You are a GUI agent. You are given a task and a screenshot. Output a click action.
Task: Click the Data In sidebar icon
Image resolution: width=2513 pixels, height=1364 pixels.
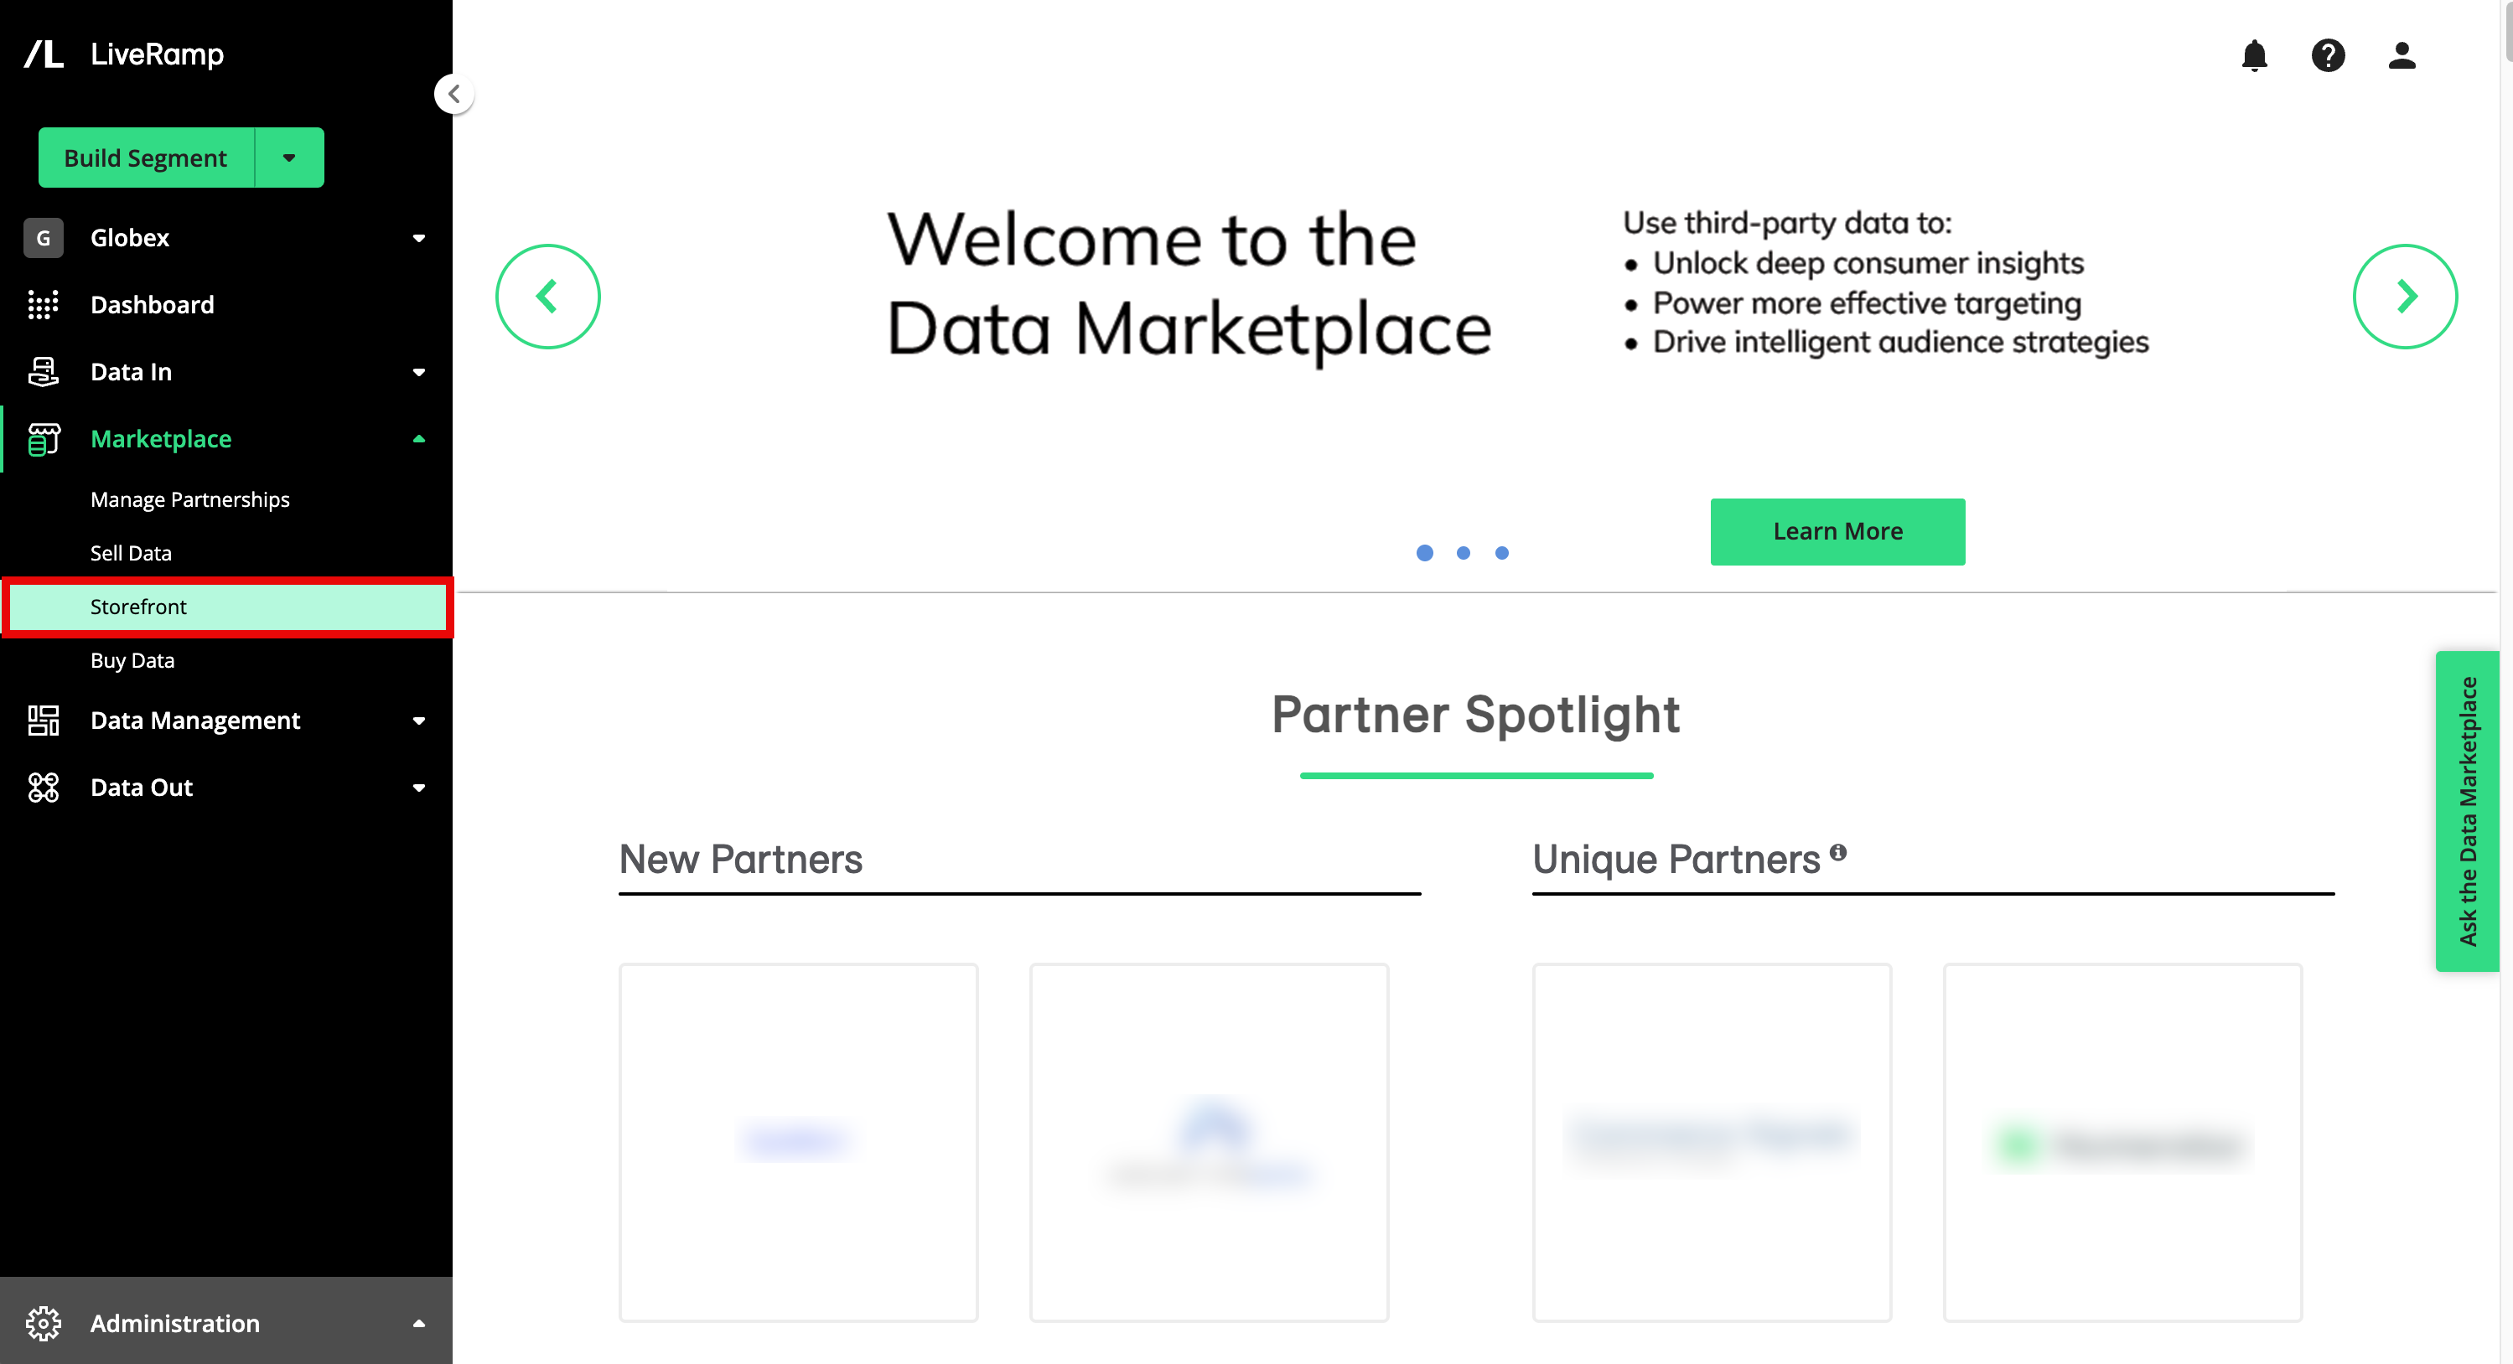(x=43, y=371)
